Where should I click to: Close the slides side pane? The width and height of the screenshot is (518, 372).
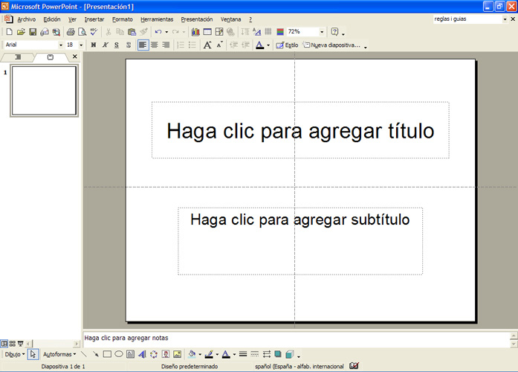[75, 57]
